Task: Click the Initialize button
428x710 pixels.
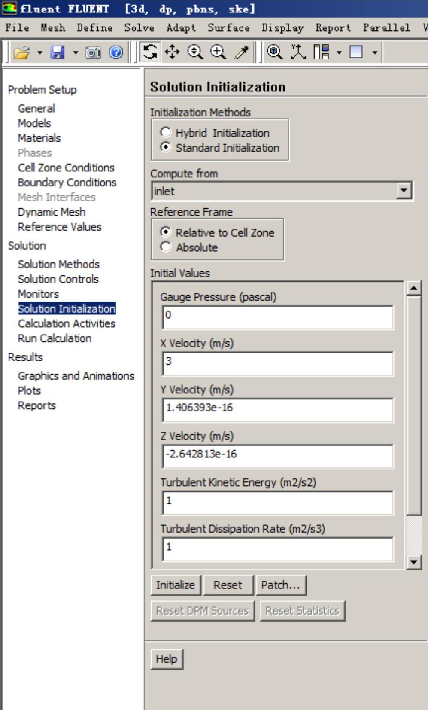Action: pyautogui.click(x=175, y=585)
